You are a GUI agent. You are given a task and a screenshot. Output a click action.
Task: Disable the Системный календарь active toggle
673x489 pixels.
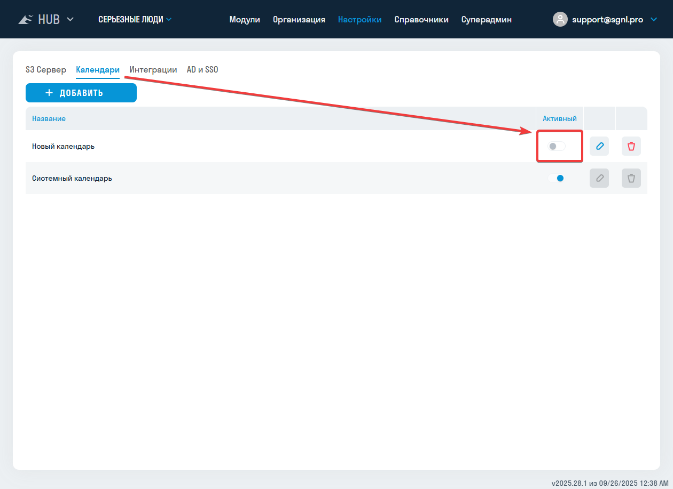click(x=556, y=178)
